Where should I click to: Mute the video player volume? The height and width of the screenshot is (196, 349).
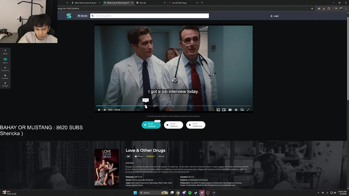pyautogui.click(x=105, y=110)
